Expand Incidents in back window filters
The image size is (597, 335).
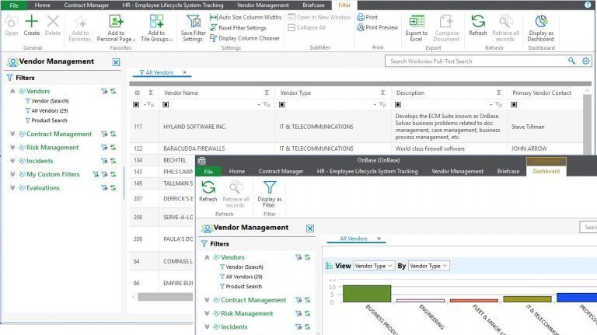pyautogui.click(x=12, y=161)
